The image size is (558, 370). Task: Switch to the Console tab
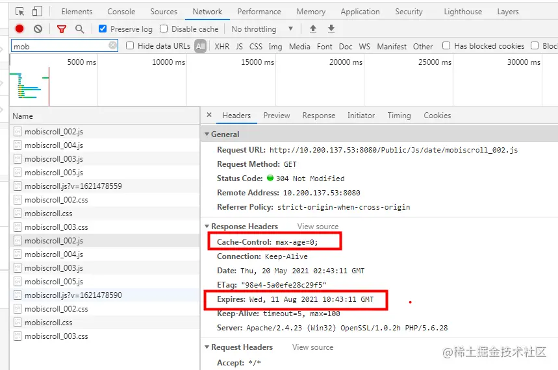coord(121,12)
